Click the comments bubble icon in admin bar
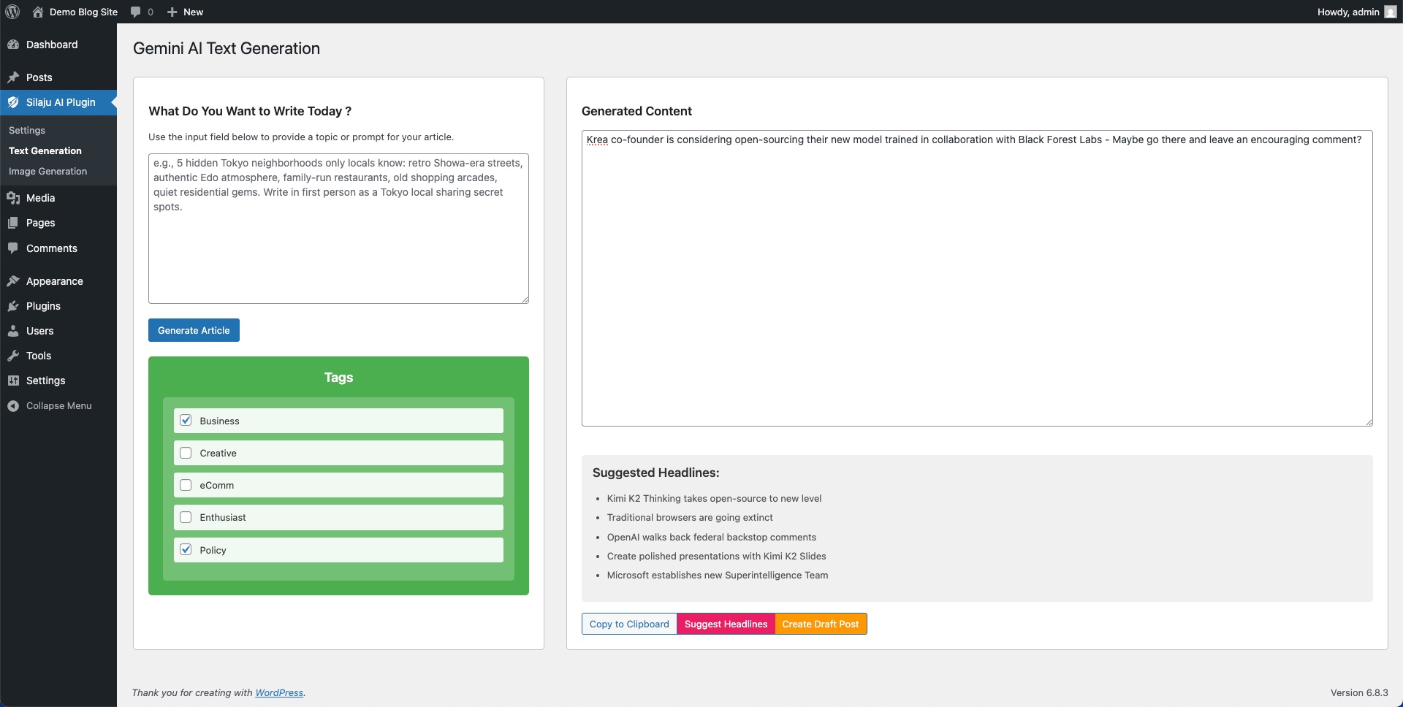 135,12
